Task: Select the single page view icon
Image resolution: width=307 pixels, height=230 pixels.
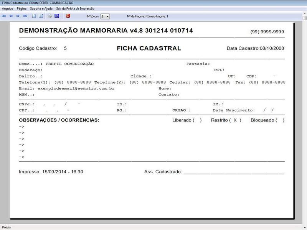Action: 35,16
